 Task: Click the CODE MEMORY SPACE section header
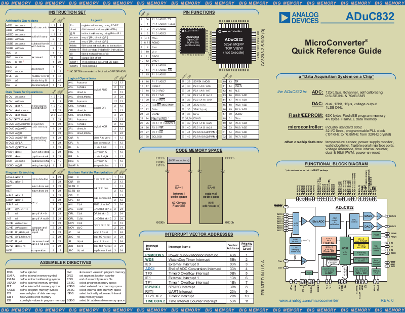pos(199,150)
